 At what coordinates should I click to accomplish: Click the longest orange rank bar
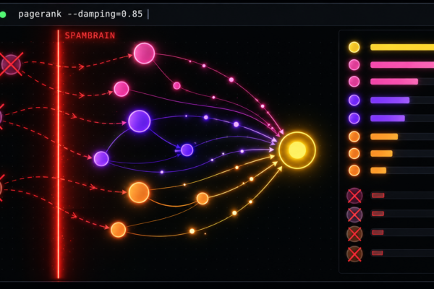point(384,137)
